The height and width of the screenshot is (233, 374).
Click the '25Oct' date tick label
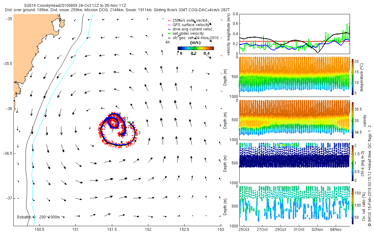coord(244,229)
